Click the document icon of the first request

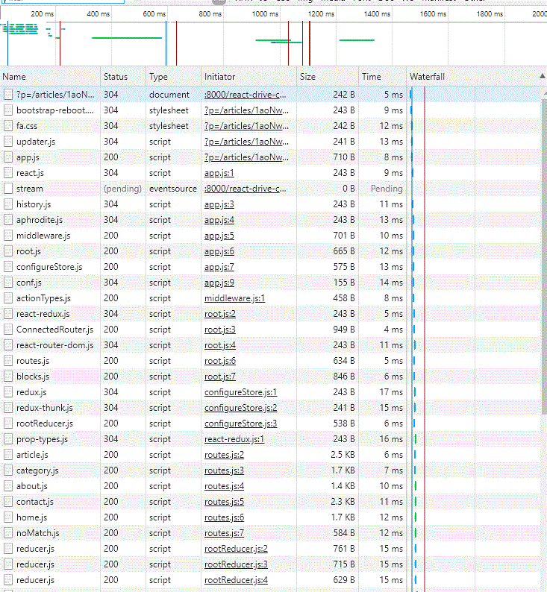(8, 95)
